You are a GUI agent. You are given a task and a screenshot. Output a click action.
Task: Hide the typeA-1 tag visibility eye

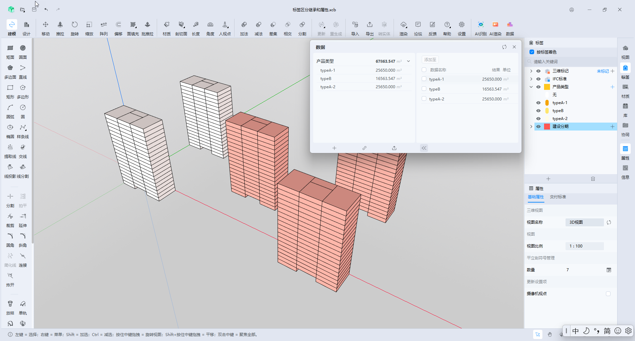pyautogui.click(x=538, y=103)
